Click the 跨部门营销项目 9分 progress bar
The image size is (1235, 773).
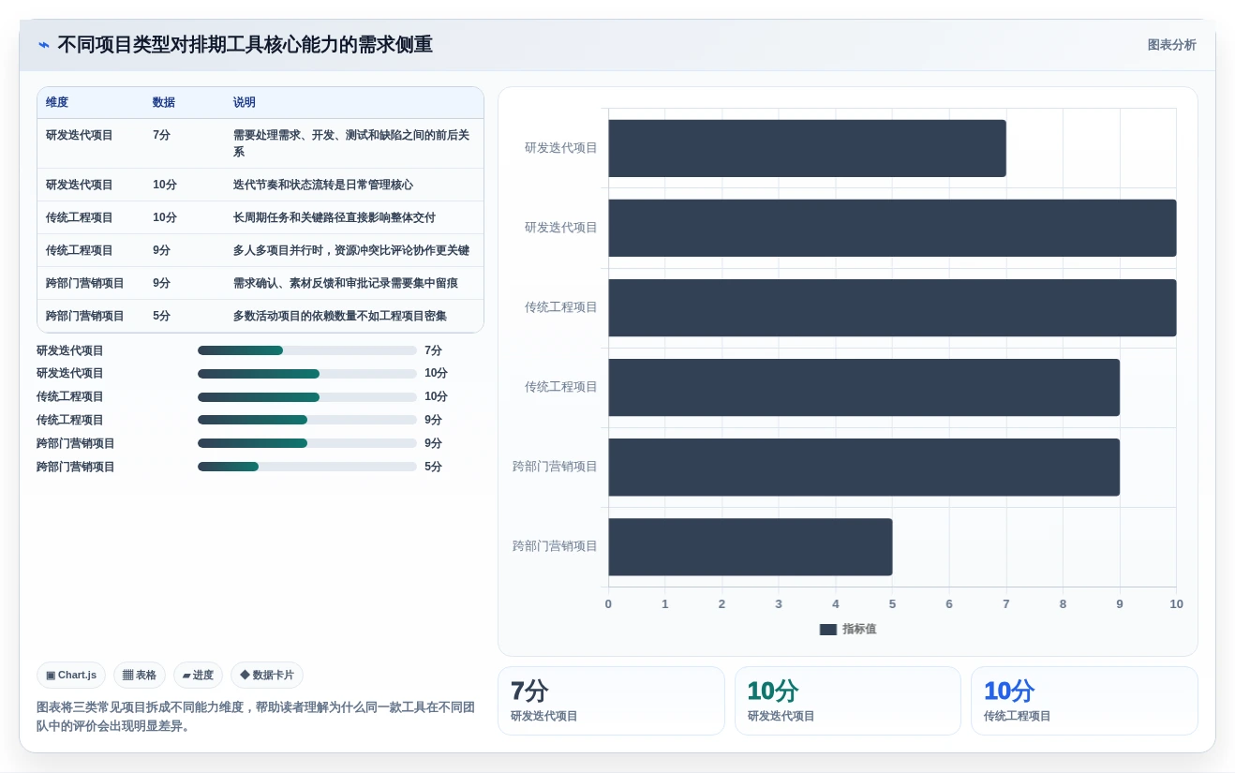pyautogui.click(x=307, y=443)
